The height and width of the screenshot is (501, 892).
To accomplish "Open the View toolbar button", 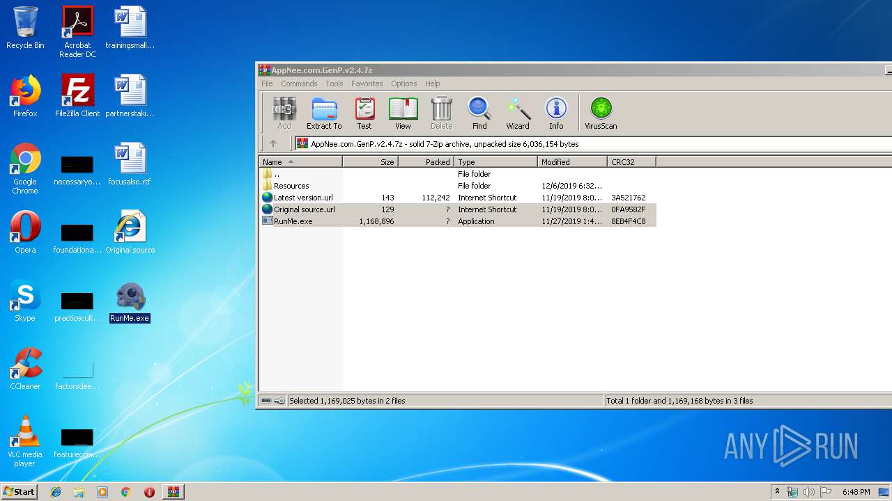I will [x=403, y=113].
